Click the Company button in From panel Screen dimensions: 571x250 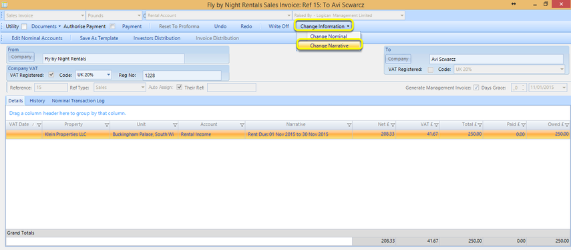tap(21, 57)
